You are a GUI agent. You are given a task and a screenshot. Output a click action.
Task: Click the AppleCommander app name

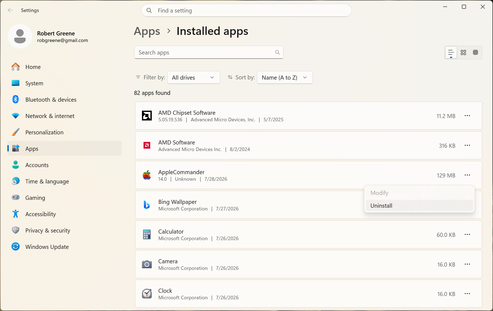pos(181,172)
